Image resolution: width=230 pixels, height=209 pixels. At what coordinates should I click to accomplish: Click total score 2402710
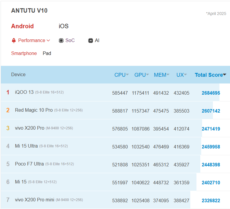pos(211,183)
